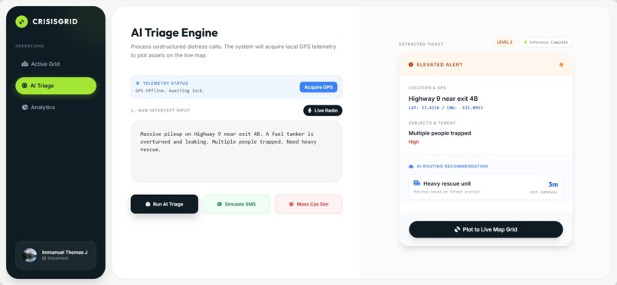The width and height of the screenshot is (617, 285).
Task: Click the Multiple people trapped text
Action: (x=439, y=133)
